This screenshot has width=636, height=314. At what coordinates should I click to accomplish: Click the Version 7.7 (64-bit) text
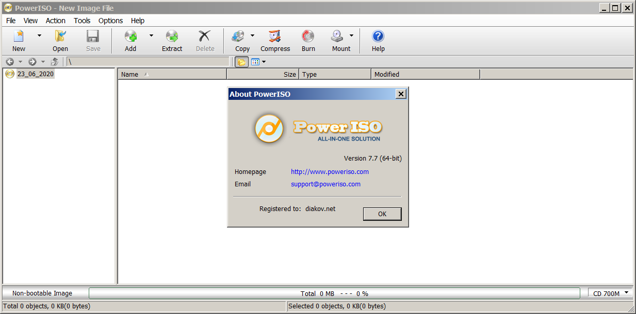(373, 159)
